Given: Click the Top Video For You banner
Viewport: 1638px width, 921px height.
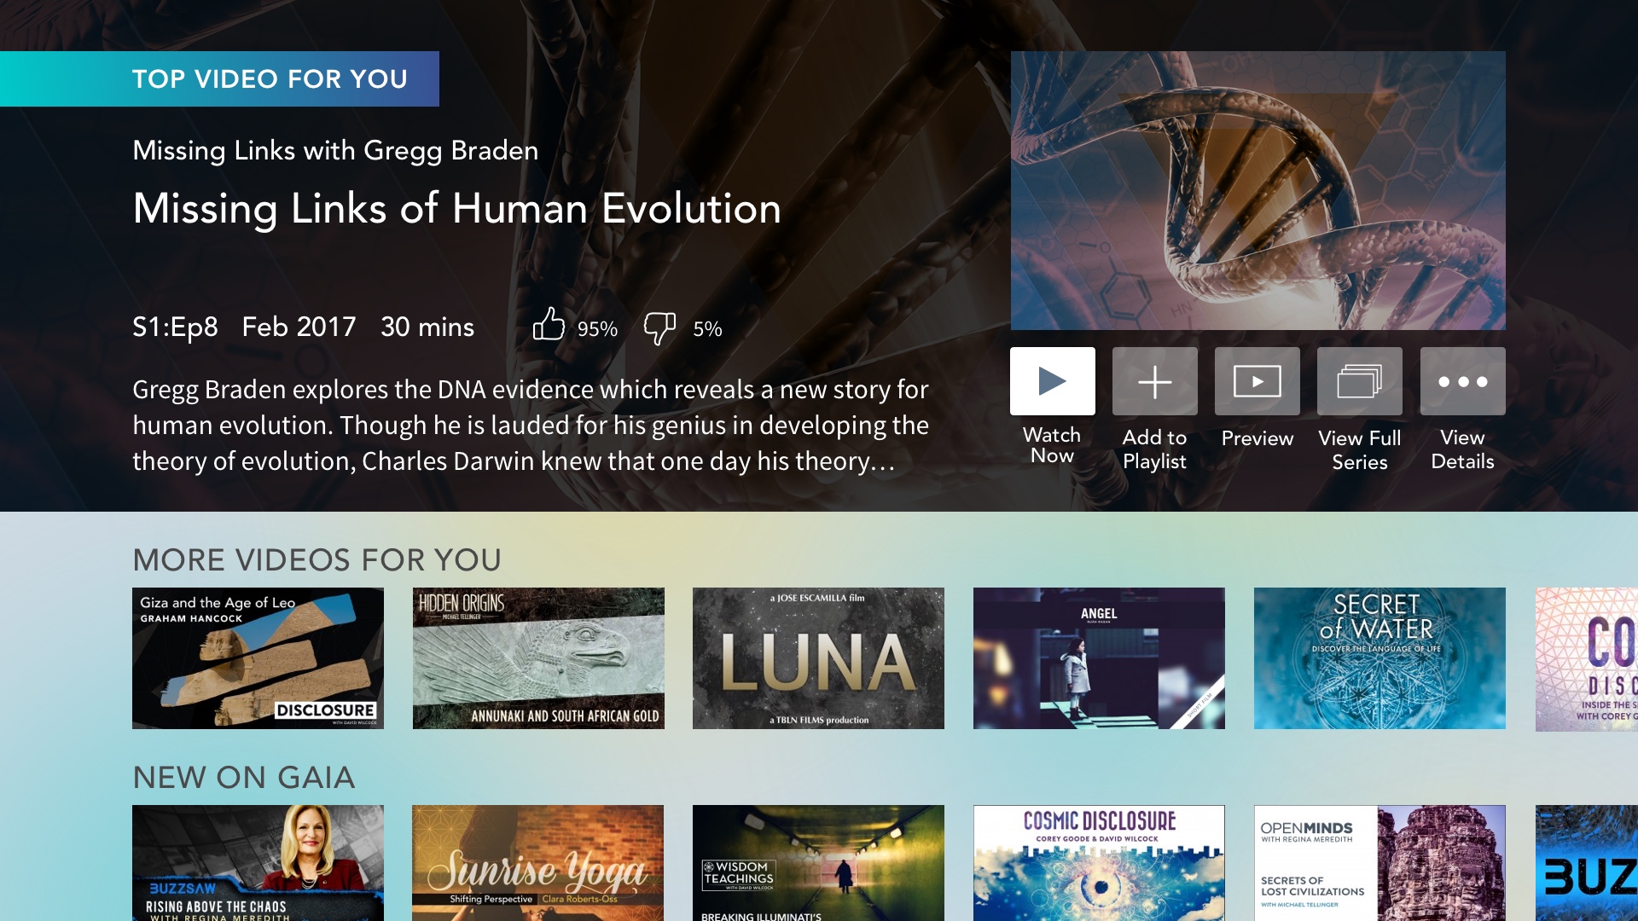Looking at the screenshot, I should click(x=219, y=78).
